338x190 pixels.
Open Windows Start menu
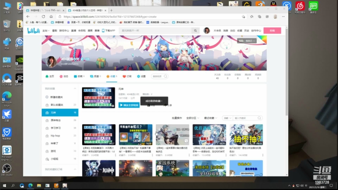(x=4, y=186)
